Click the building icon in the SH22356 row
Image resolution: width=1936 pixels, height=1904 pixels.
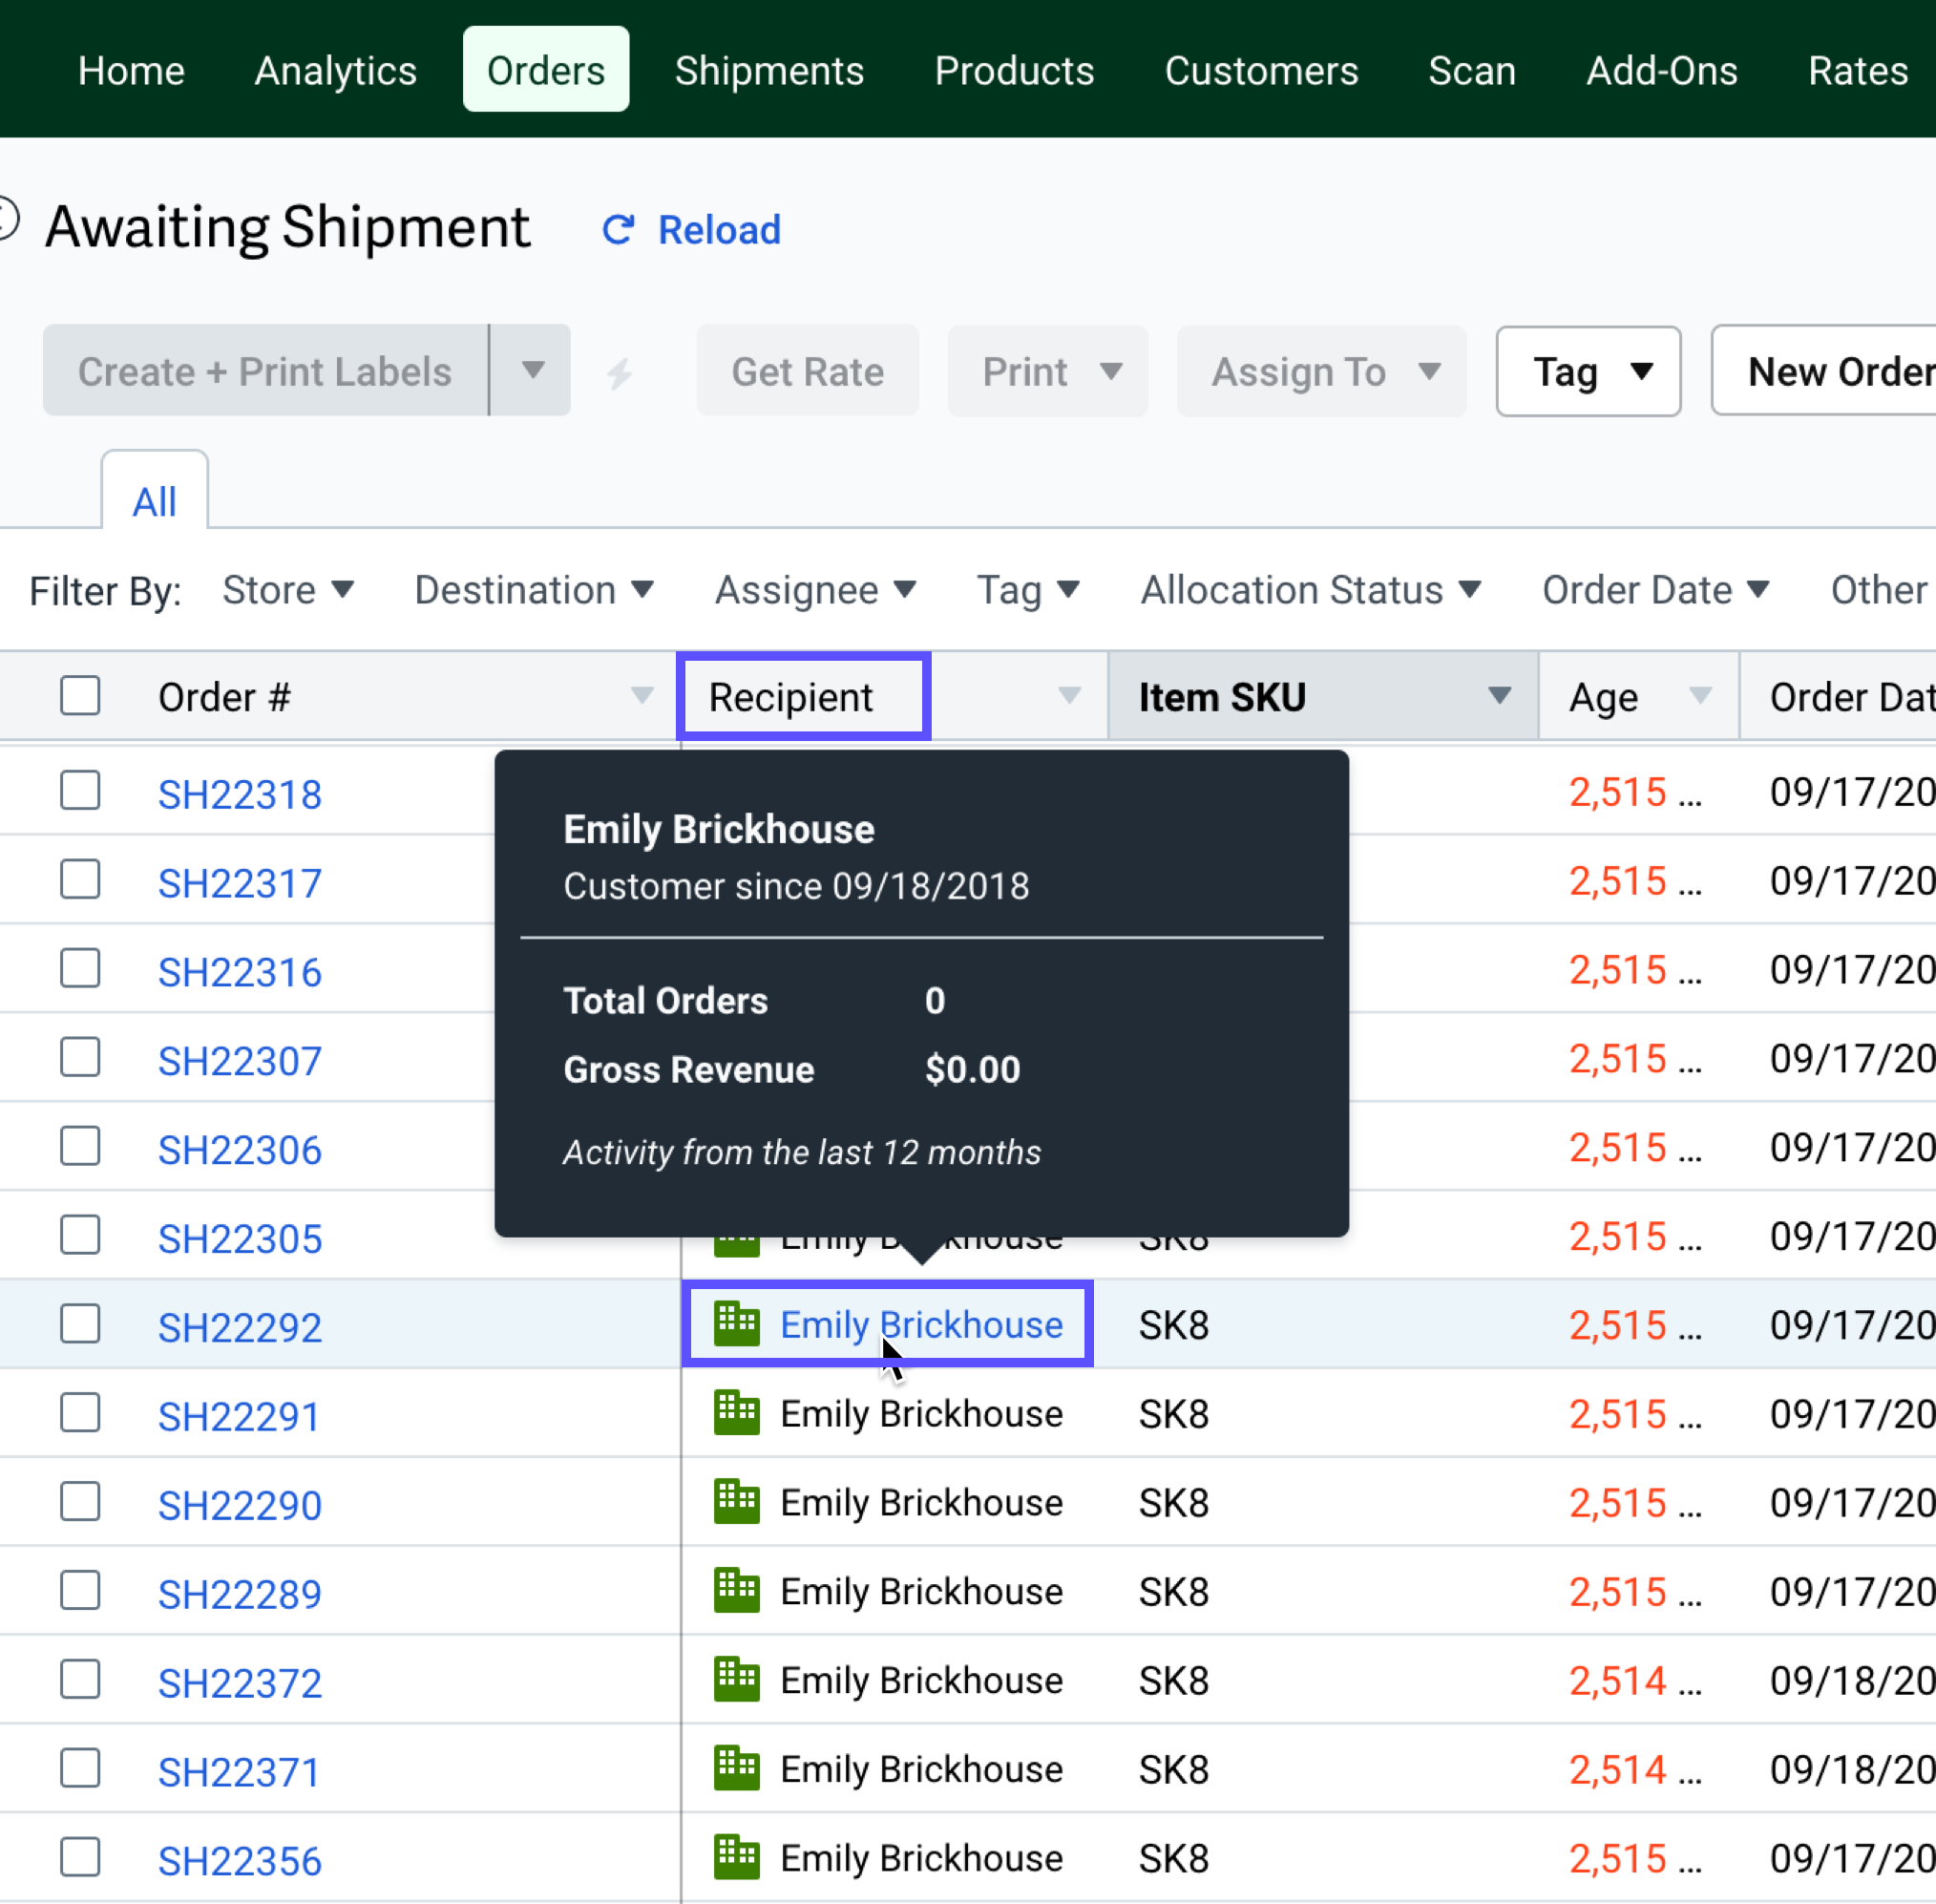[x=737, y=1857]
